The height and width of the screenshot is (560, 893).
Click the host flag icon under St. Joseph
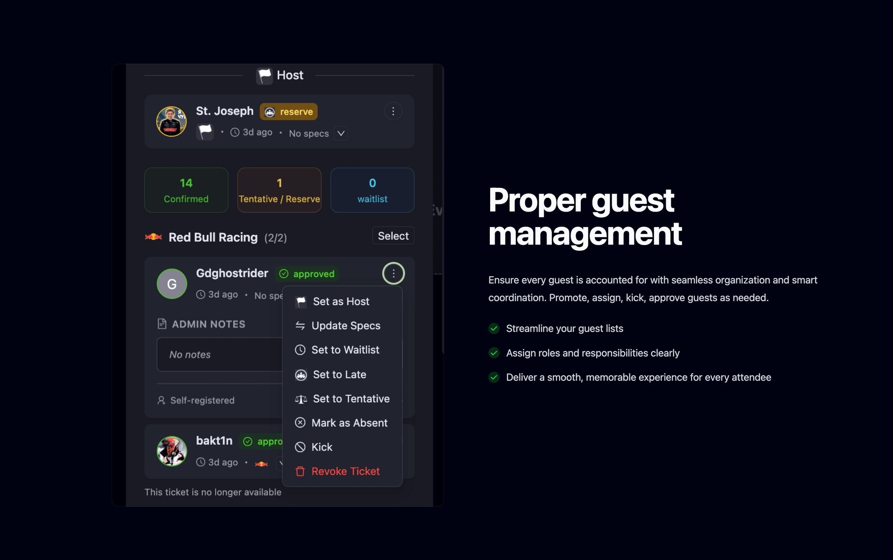(205, 132)
